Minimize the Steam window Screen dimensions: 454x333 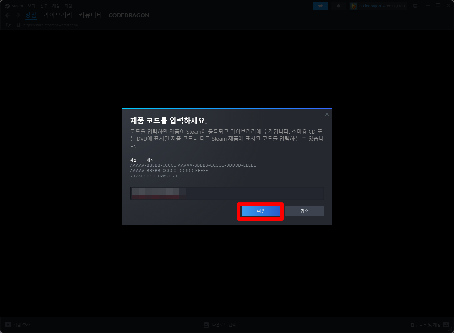pyautogui.click(x=428, y=5)
